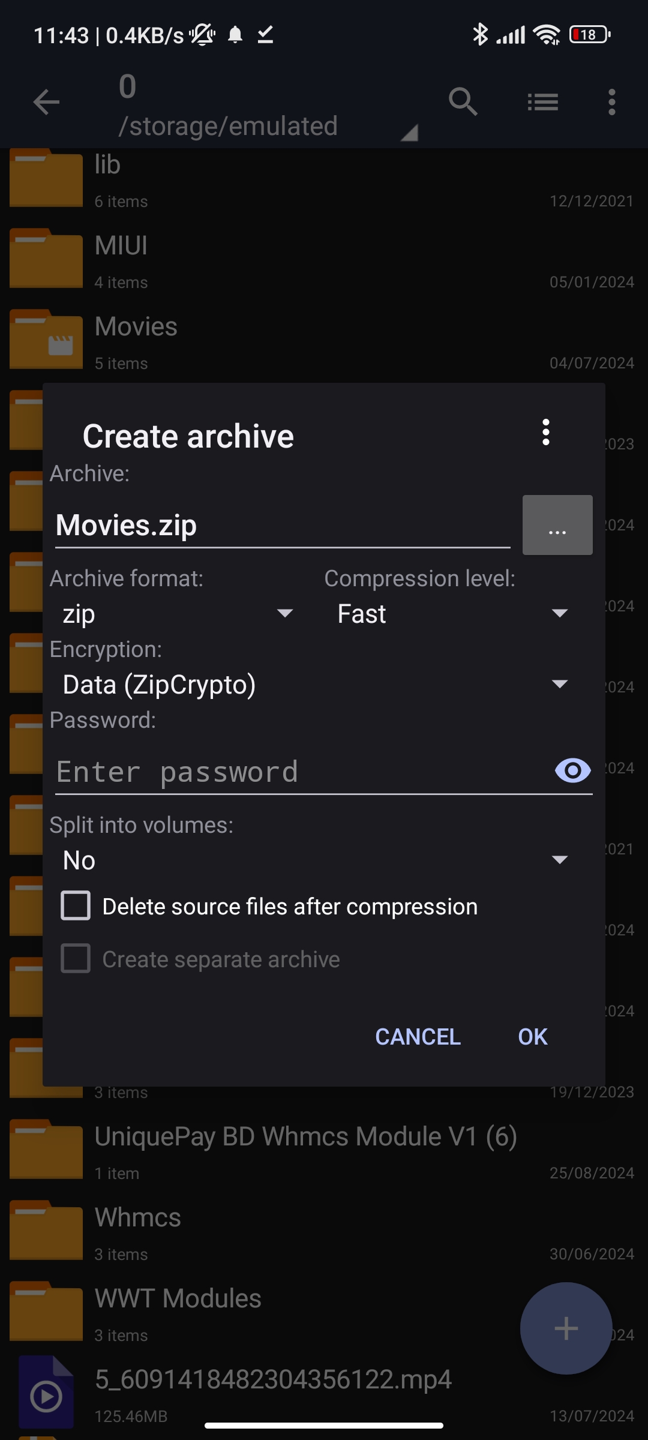Viewport: 648px width, 1440px height.
Task: Tap the floating plus add button
Action: (566, 1328)
